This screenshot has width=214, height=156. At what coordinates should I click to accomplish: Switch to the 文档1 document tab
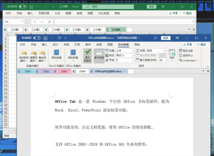[x=26, y=71]
